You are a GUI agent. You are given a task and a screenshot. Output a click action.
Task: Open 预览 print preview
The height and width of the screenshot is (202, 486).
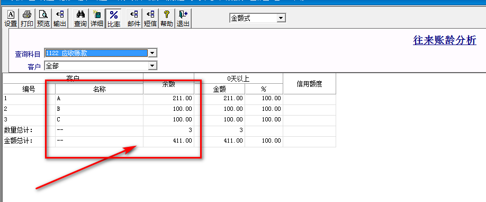43,19
